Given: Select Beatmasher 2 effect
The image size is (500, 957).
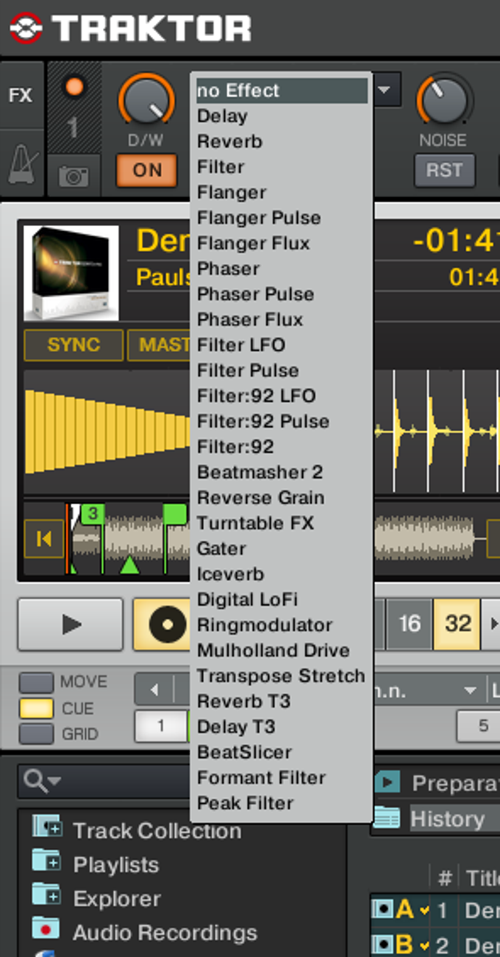Looking at the screenshot, I should pyautogui.click(x=282, y=473).
